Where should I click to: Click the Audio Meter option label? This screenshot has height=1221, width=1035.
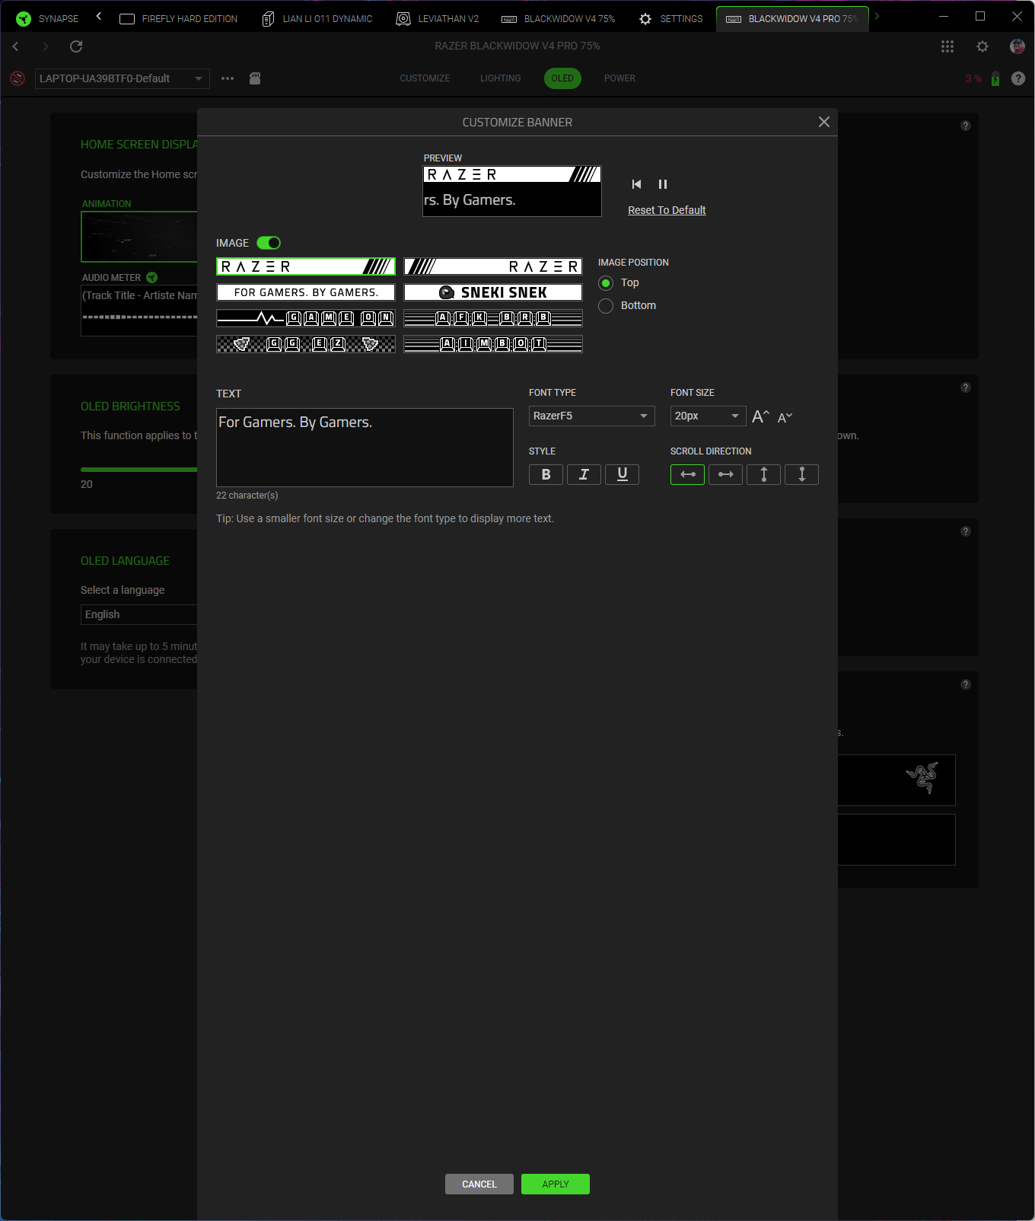pos(111,278)
